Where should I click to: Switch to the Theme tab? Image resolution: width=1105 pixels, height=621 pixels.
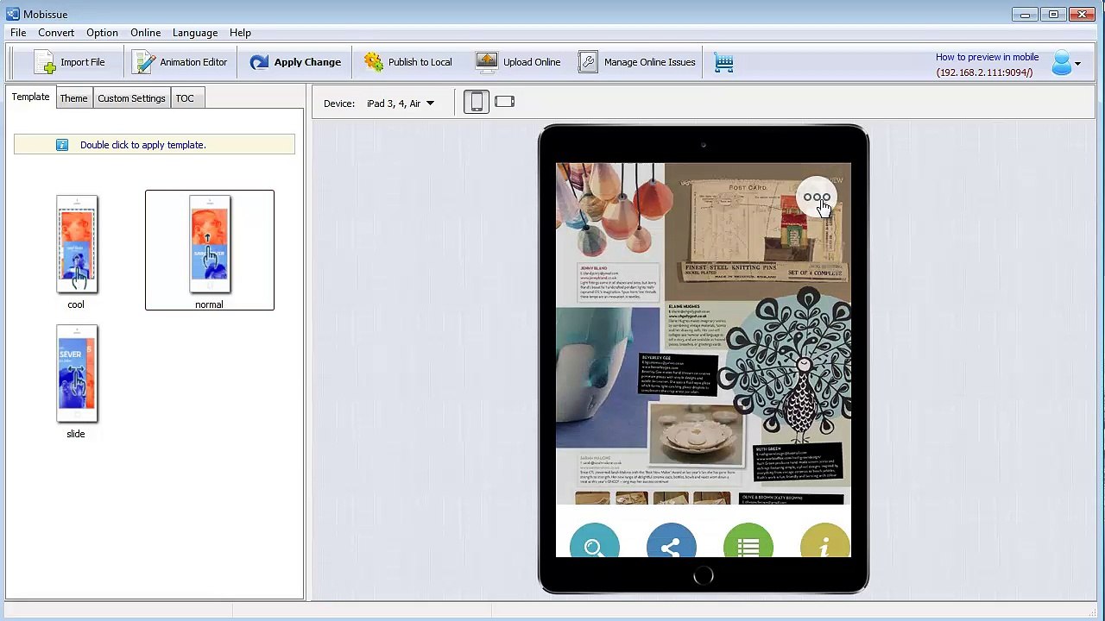[x=73, y=98]
